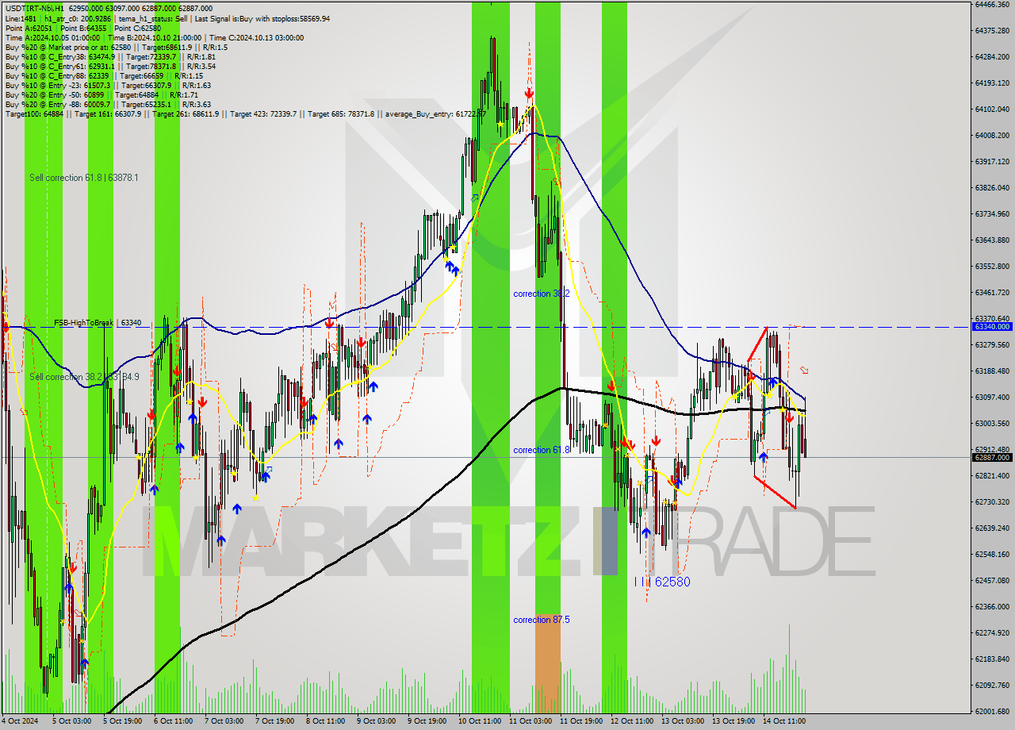Click 'Sell correction 61.8 | 63878.1' label
1015x730 pixels.
click(x=84, y=178)
